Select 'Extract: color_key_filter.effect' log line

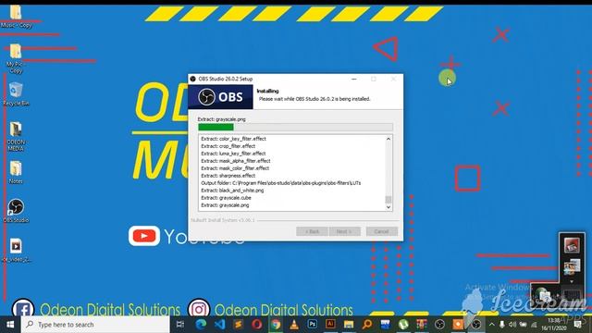[233, 139]
